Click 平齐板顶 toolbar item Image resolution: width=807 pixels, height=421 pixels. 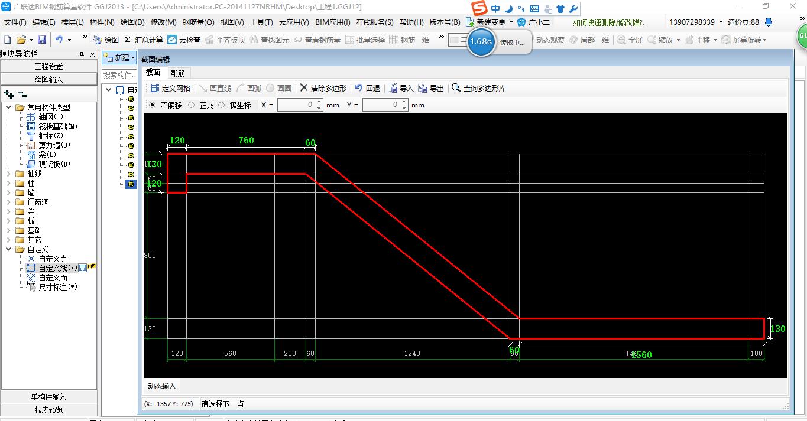[225, 40]
